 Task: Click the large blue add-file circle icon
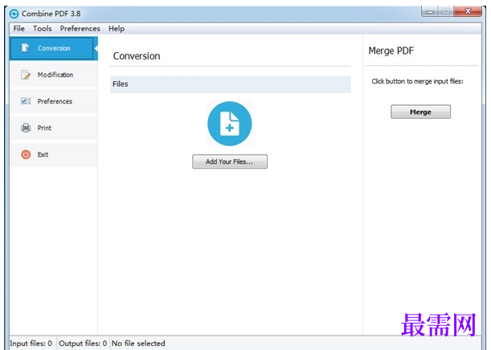230,124
